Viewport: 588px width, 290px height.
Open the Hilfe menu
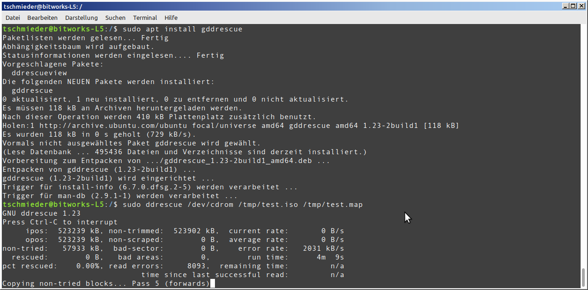tap(171, 18)
